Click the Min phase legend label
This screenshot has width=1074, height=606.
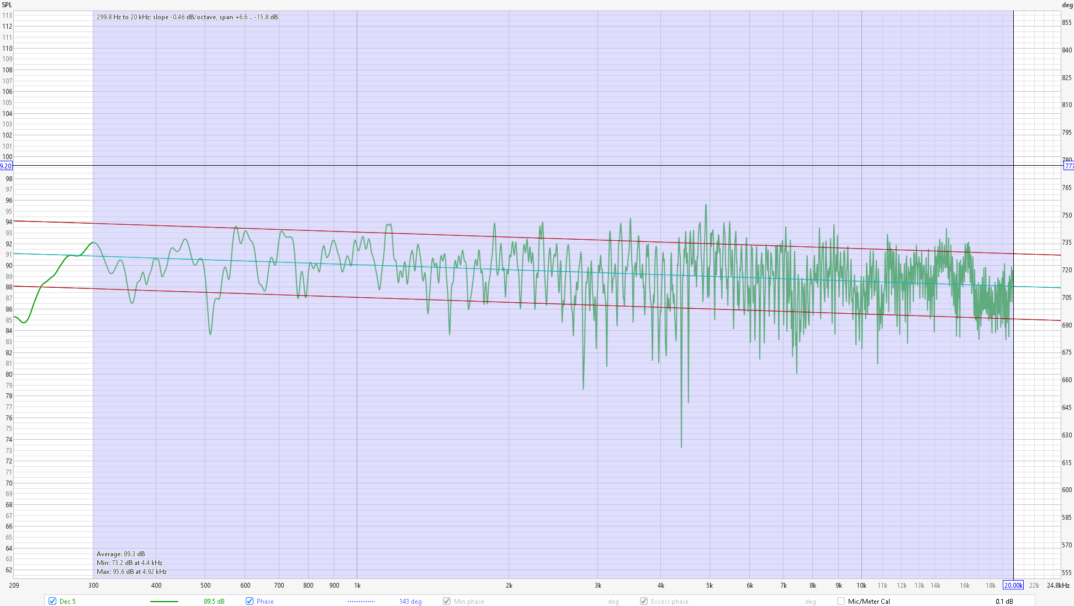469,601
